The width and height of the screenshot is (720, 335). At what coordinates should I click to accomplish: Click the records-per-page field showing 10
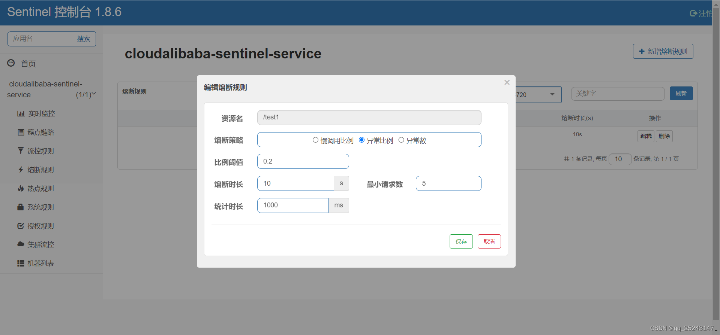click(620, 159)
